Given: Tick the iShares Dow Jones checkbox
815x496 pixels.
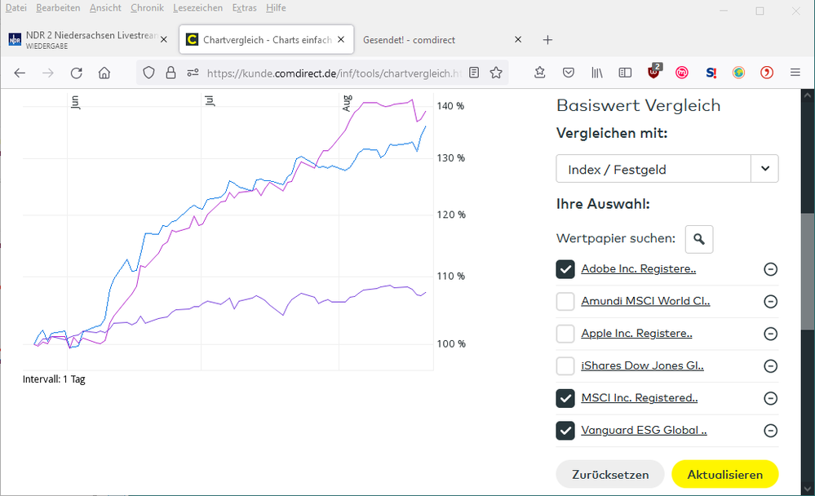Looking at the screenshot, I should tap(565, 365).
